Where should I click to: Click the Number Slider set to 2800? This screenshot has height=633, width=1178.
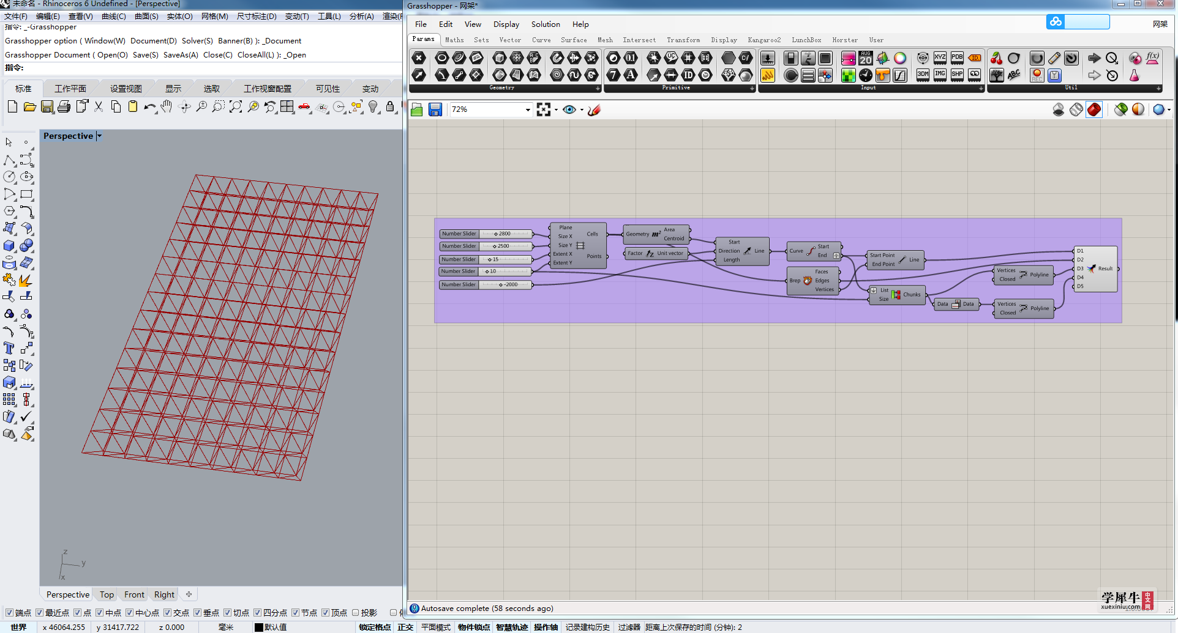(x=486, y=234)
